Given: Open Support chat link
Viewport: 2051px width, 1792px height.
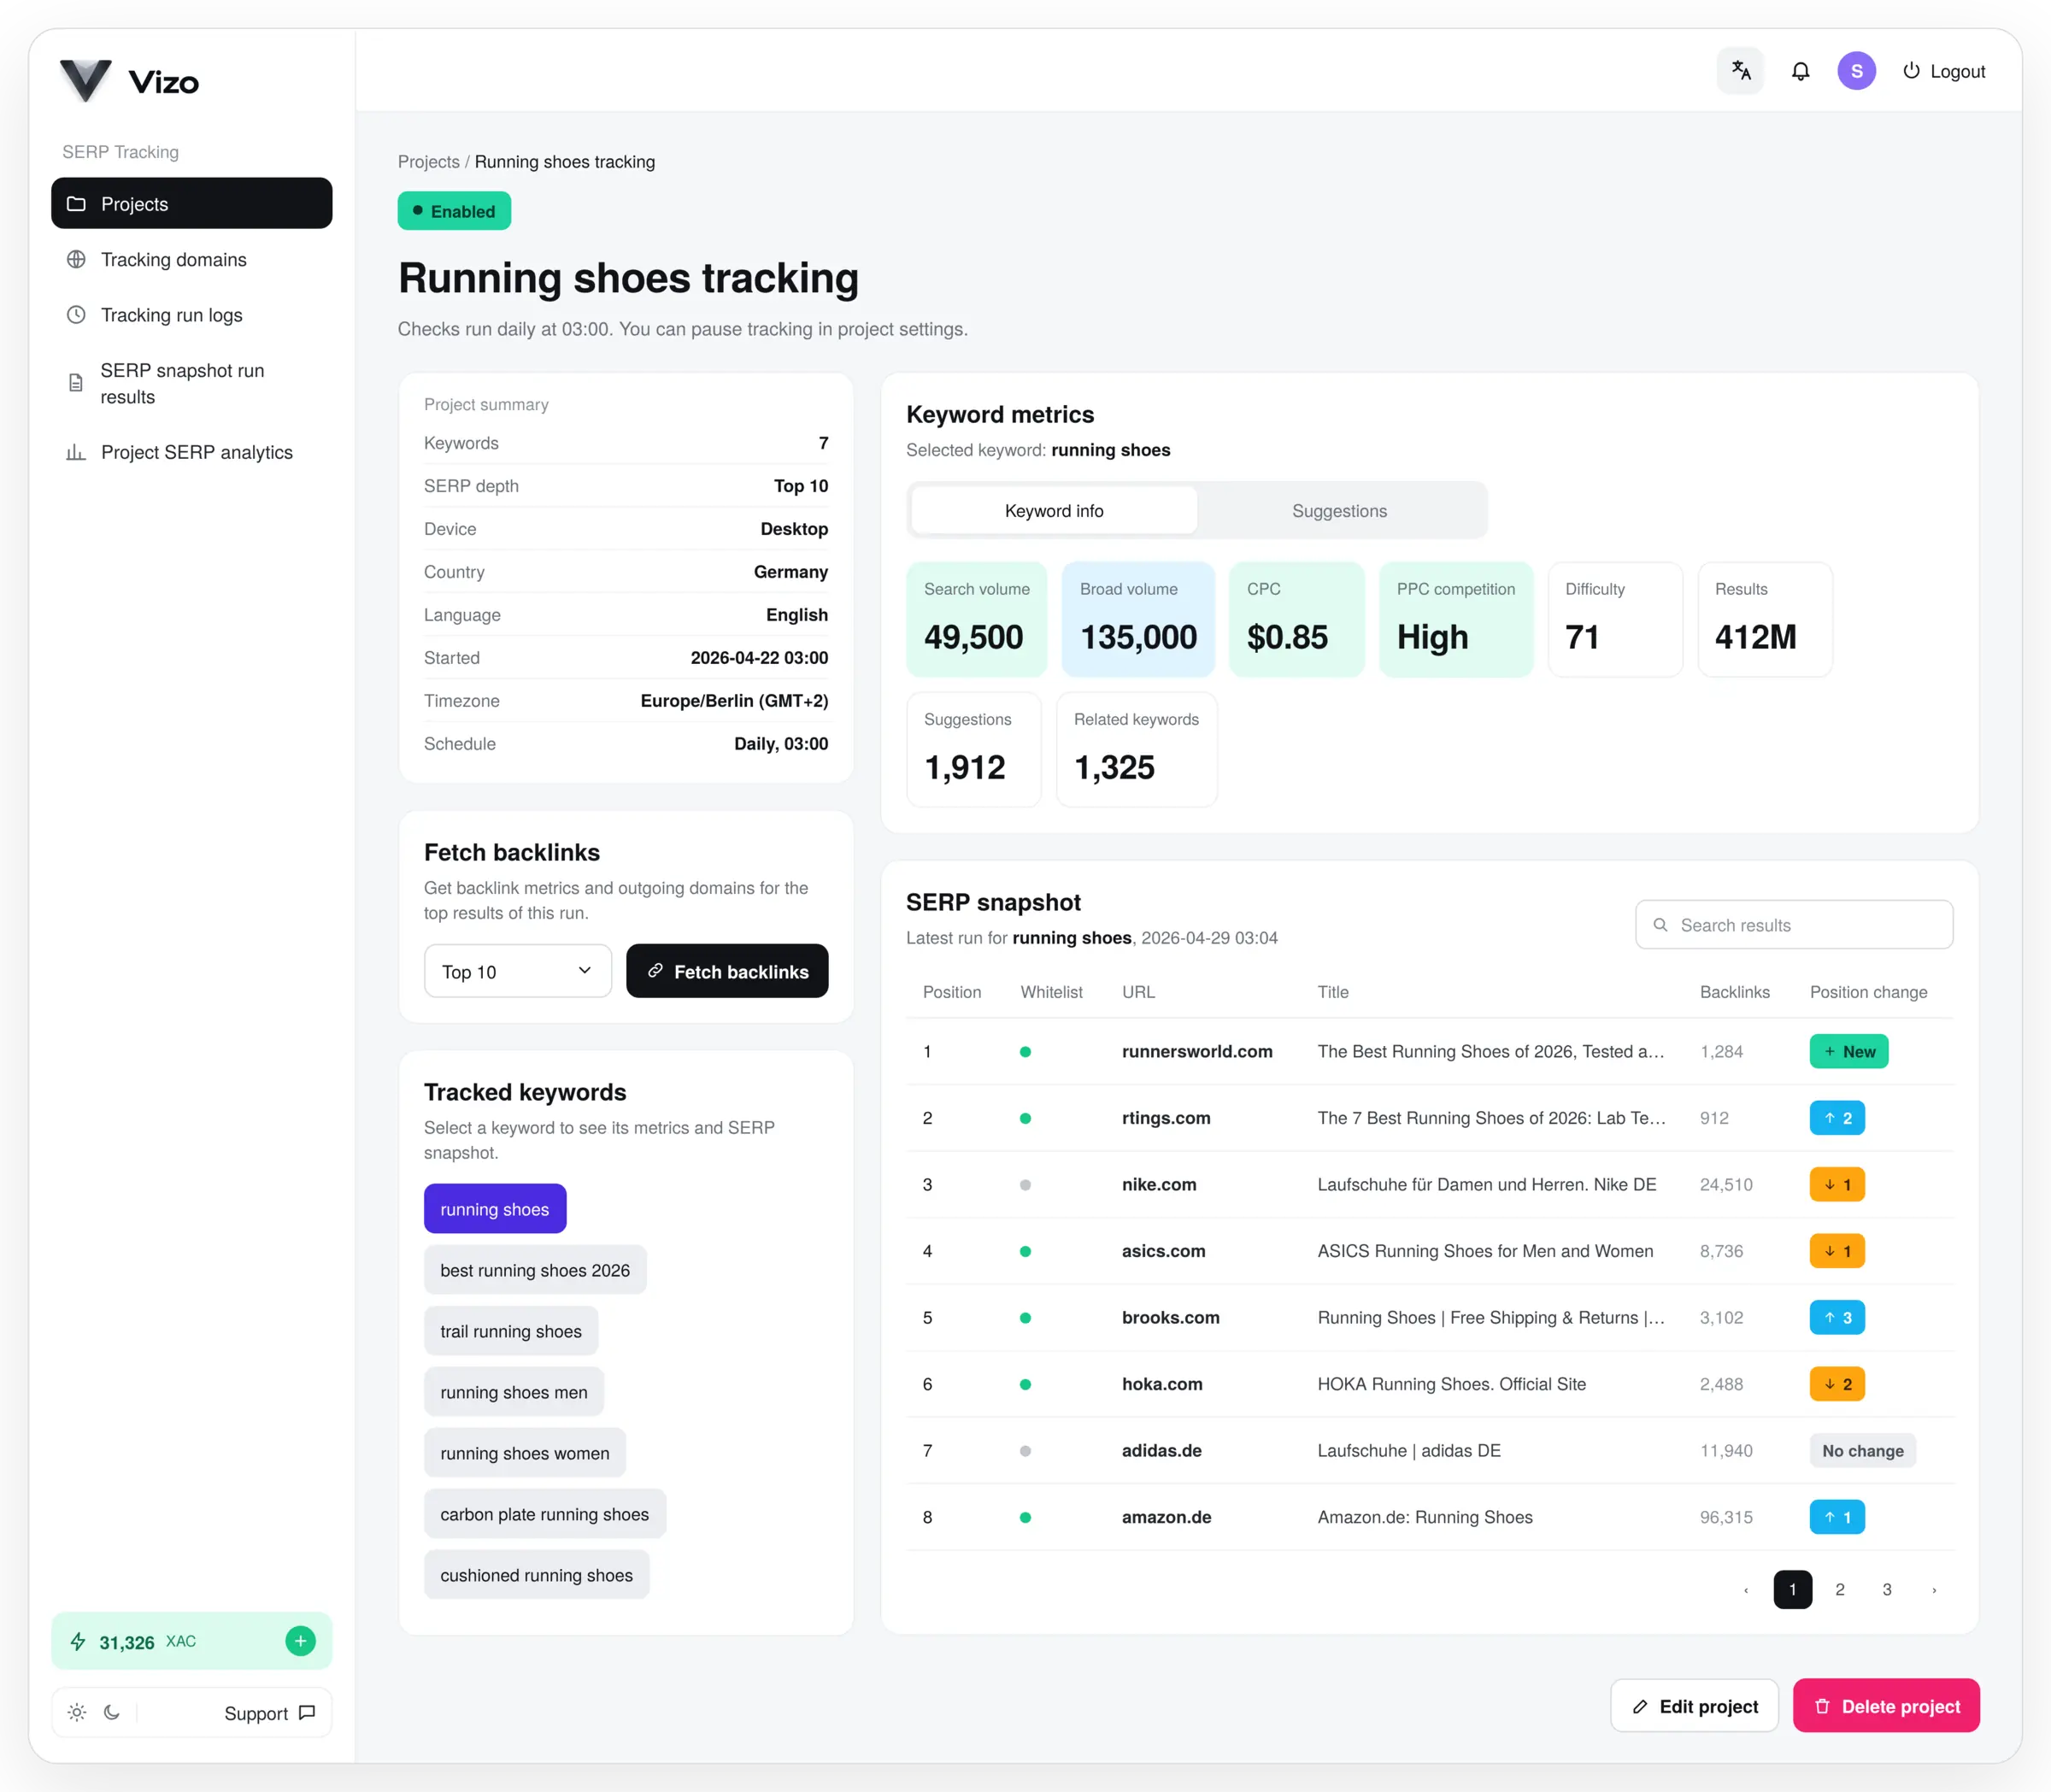Looking at the screenshot, I should click(x=270, y=1714).
